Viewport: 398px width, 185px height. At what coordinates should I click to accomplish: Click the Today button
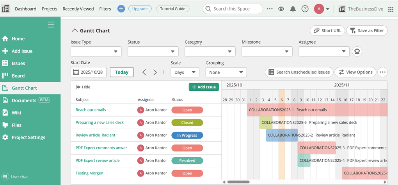122,72
